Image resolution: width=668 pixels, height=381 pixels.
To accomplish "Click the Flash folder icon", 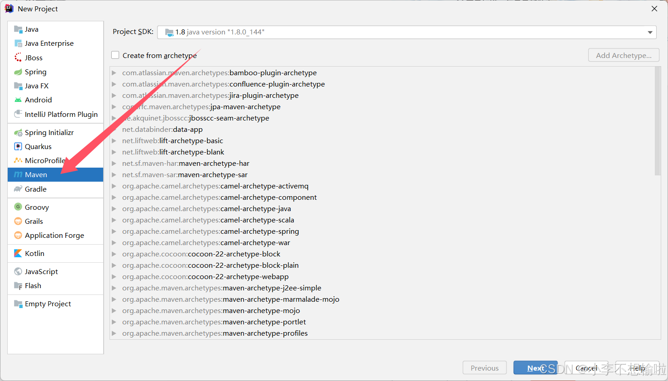I will pyautogui.click(x=18, y=285).
